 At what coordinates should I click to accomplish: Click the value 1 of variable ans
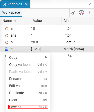click(32, 36)
